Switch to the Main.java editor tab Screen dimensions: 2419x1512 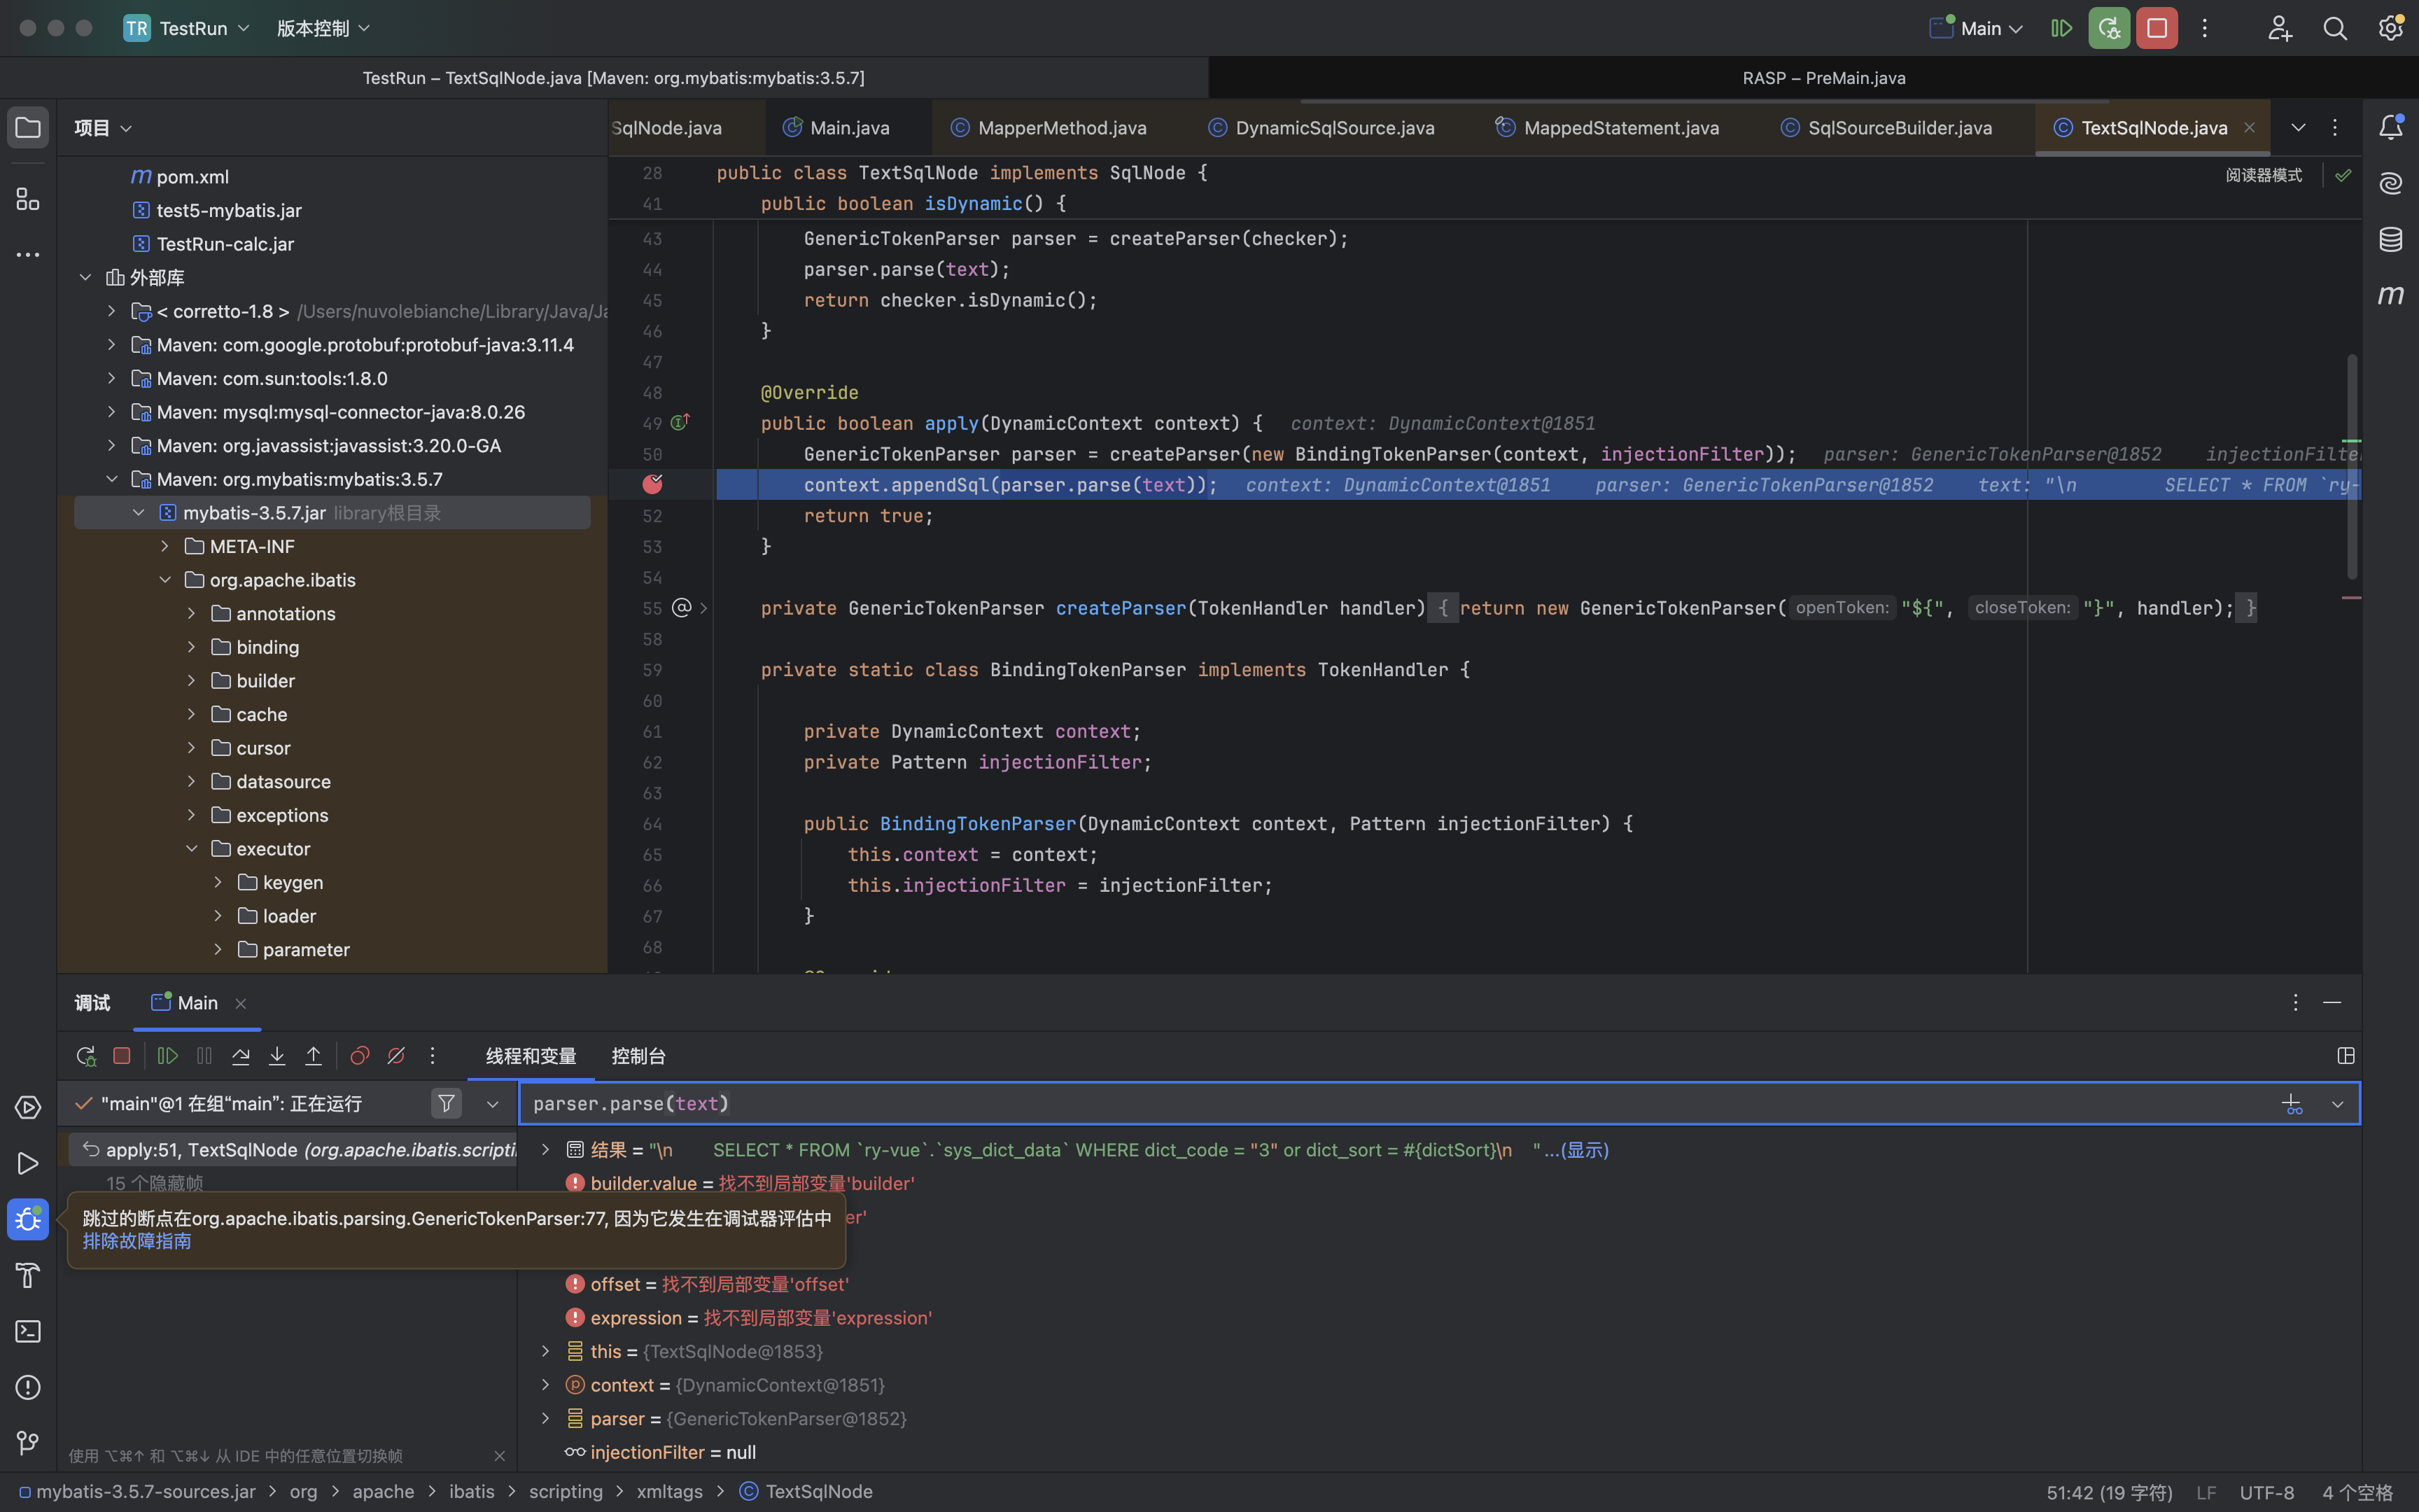click(x=848, y=128)
